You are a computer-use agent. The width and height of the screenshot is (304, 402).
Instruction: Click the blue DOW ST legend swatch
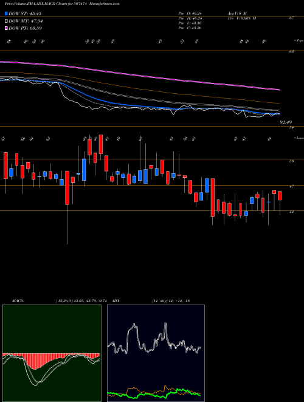point(6,13)
